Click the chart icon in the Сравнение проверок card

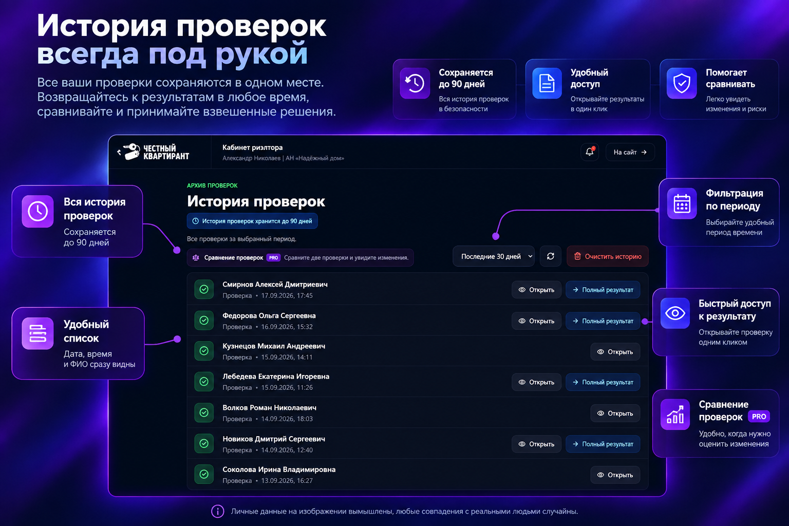click(675, 415)
